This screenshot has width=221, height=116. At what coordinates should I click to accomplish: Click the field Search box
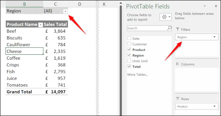point(147,28)
